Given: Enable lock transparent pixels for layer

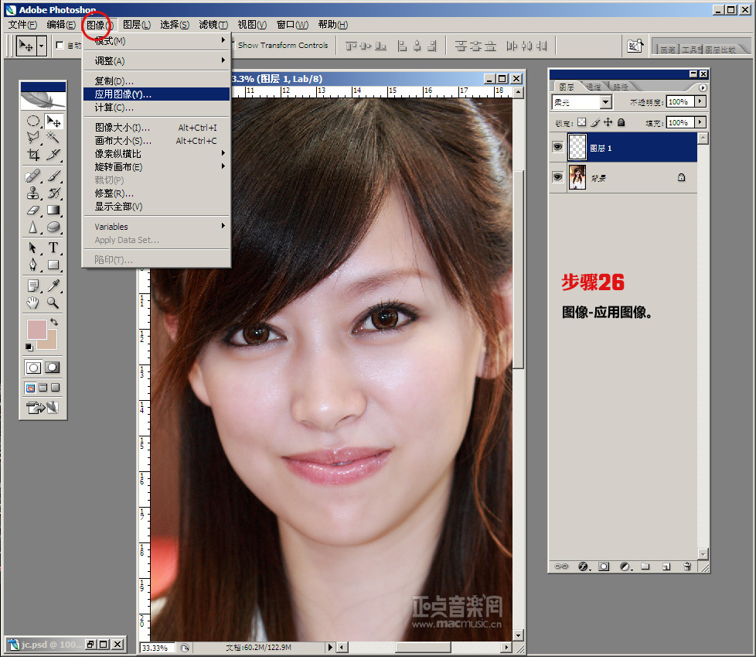Looking at the screenshot, I should point(581,122).
